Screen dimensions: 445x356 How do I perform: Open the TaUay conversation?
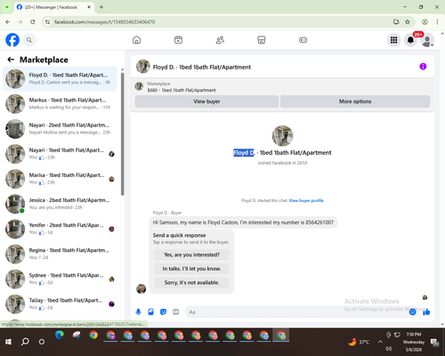[x=60, y=304]
